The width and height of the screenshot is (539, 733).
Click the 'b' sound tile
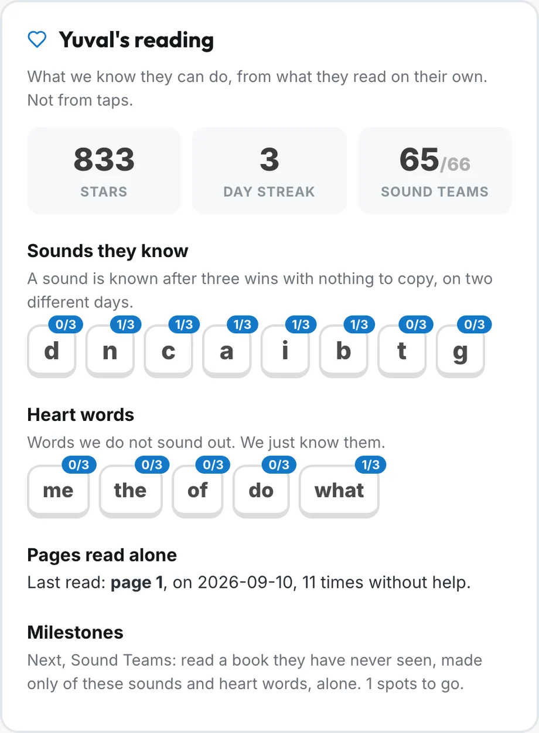(x=343, y=351)
